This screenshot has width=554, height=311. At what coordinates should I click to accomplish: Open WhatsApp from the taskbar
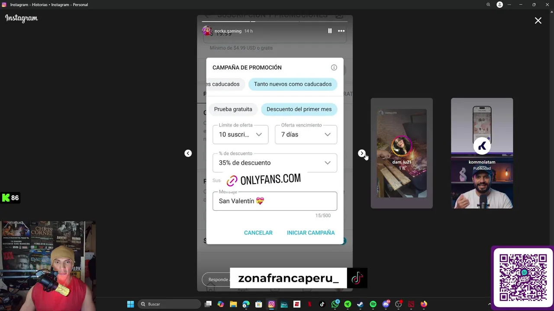click(x=335, y=304)
